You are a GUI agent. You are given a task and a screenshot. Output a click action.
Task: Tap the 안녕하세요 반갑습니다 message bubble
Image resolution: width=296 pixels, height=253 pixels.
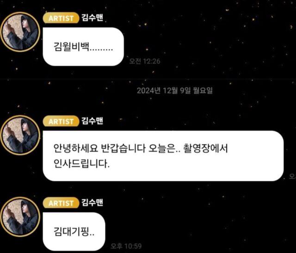coord(163,156)
